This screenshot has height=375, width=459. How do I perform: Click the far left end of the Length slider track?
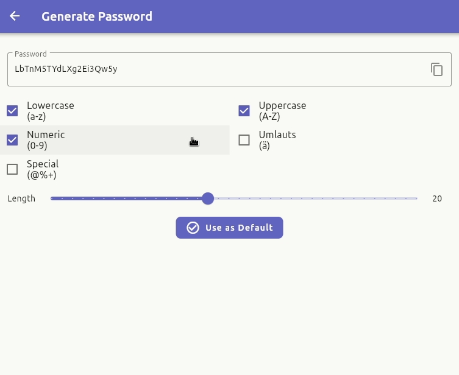point(52,198)
